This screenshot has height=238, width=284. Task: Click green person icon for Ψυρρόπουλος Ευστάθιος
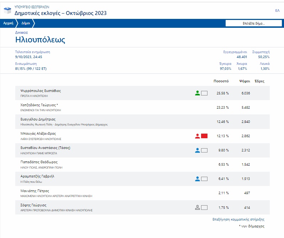coord(198,93)
